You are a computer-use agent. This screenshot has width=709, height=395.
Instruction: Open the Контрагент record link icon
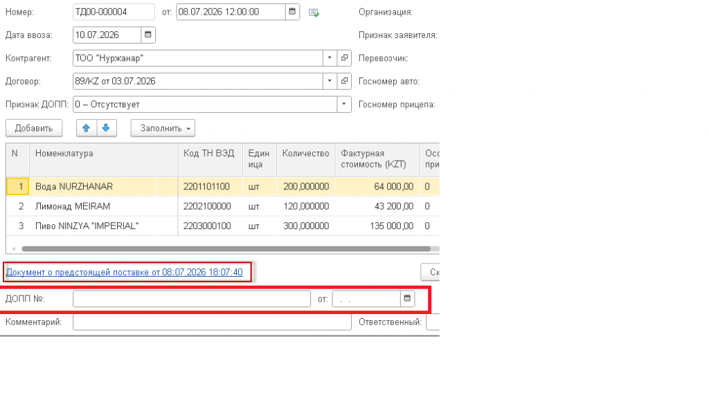344,58
